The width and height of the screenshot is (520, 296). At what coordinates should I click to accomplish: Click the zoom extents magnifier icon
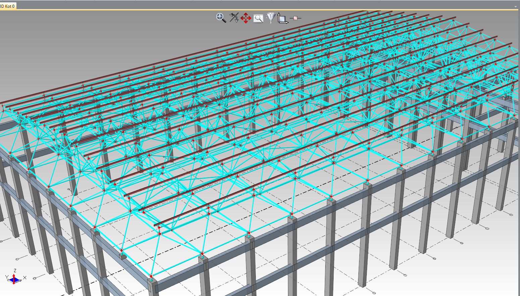[221, 18]
